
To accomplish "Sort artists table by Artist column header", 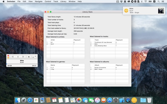I will tap(62, 40).
